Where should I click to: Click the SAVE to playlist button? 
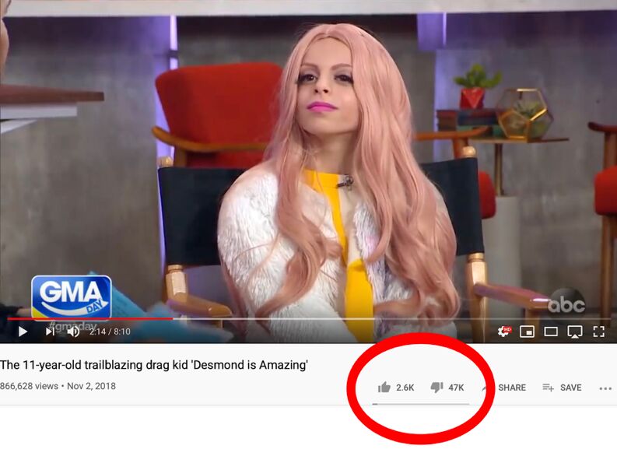[x=562, y=388]
